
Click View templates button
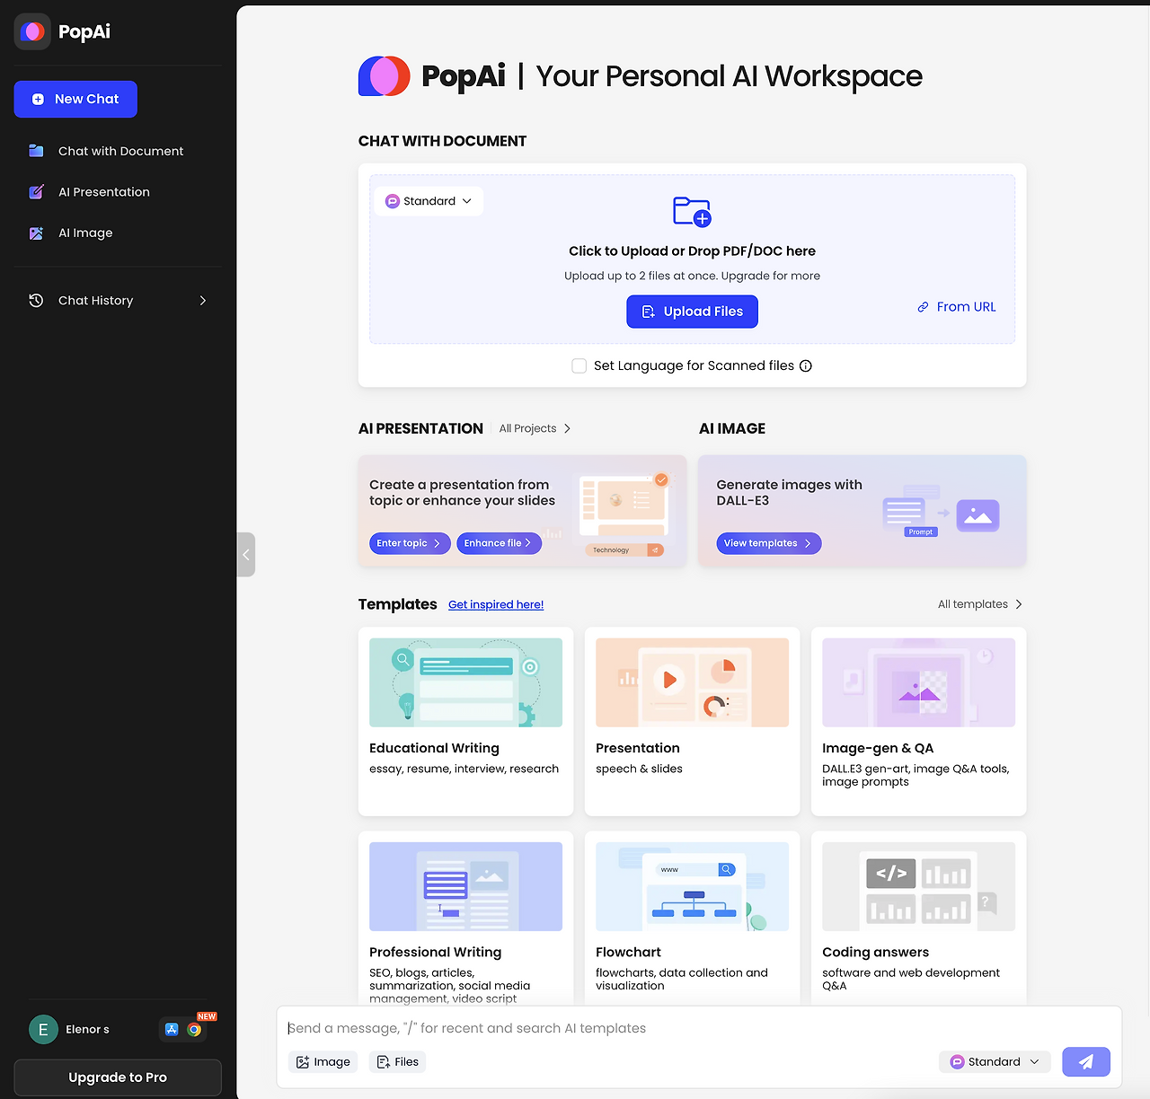769,543
